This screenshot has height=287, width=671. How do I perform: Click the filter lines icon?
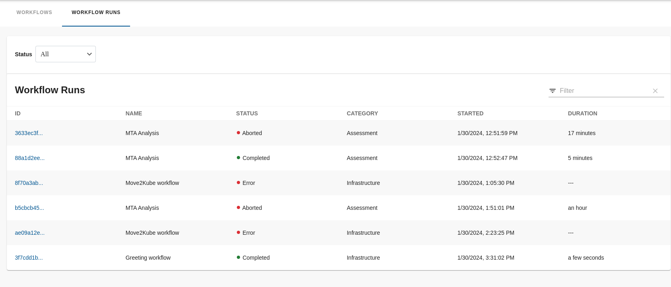(x=553, y=91)
